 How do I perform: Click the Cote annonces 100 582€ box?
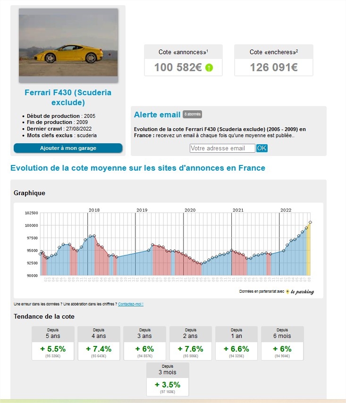tap(183, 60)
